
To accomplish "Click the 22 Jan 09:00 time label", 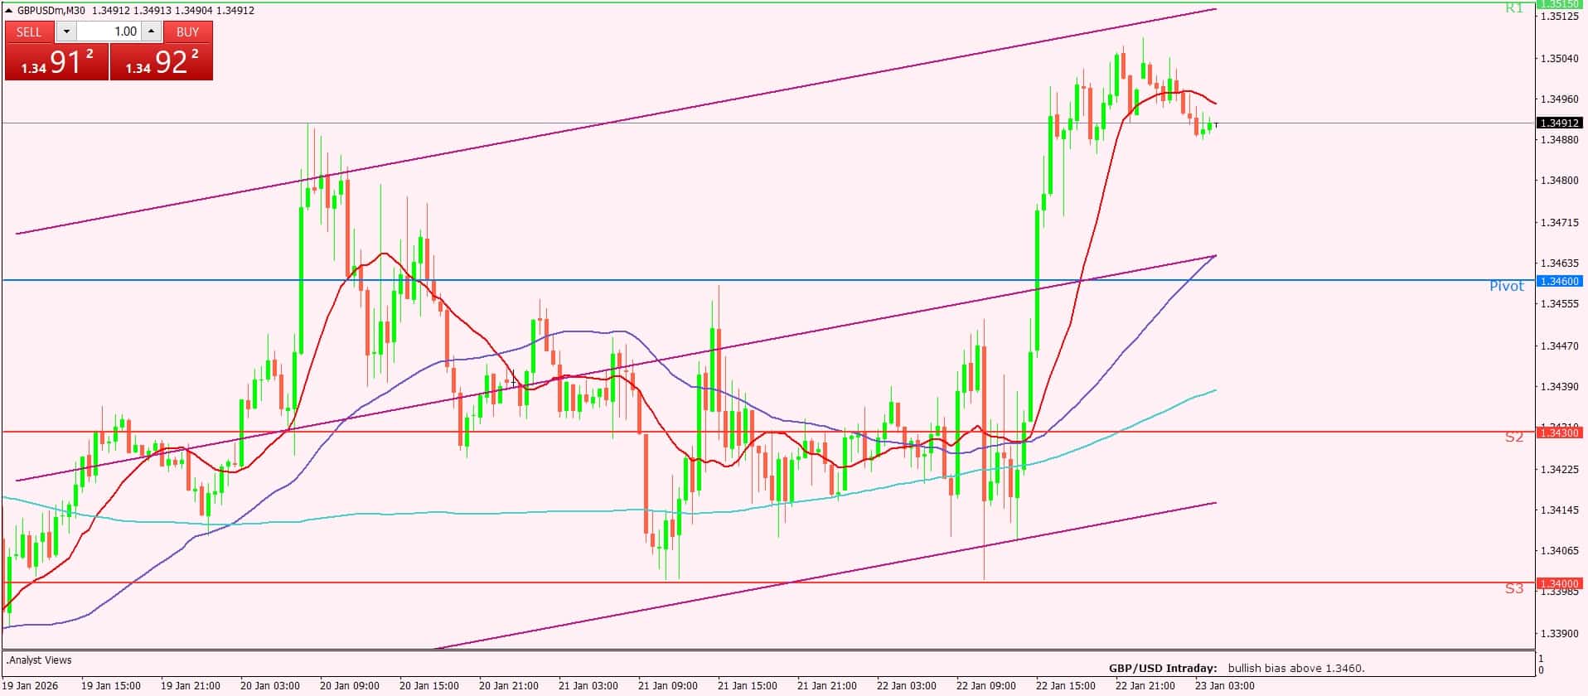I will [986, 686].
